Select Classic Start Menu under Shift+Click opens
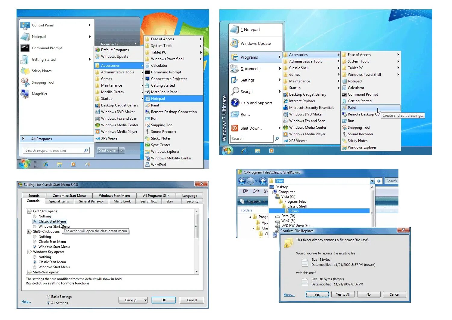 click(x=35, y=242)
